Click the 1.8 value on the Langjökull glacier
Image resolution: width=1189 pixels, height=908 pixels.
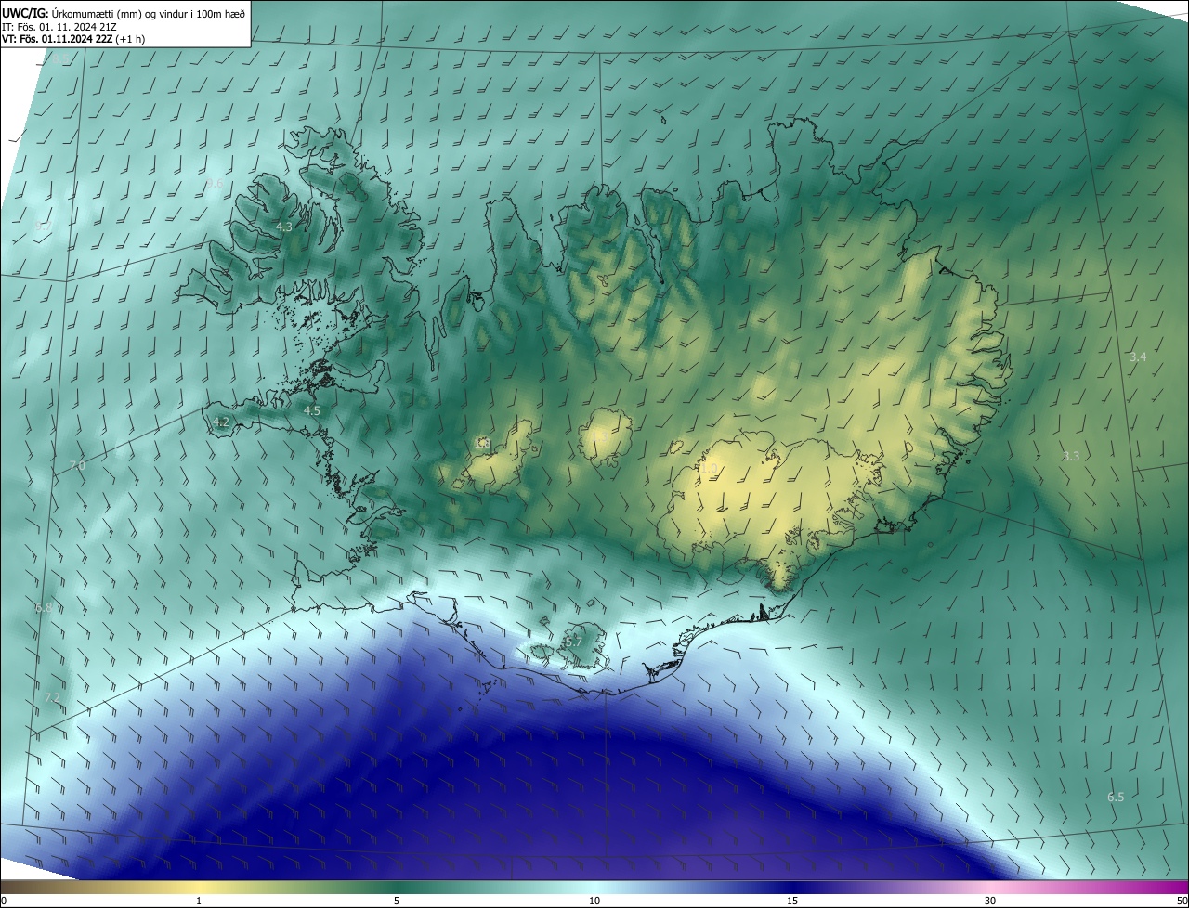[483, 444]
